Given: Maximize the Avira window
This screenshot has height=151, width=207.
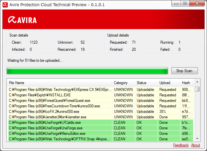Looking at the screenshot, I should point(185,4).
